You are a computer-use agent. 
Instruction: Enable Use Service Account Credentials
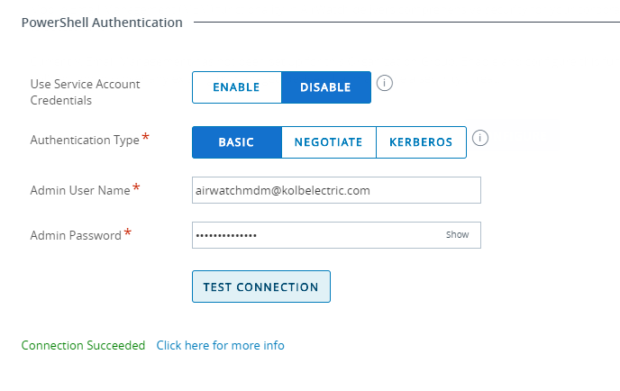[236, 87]
